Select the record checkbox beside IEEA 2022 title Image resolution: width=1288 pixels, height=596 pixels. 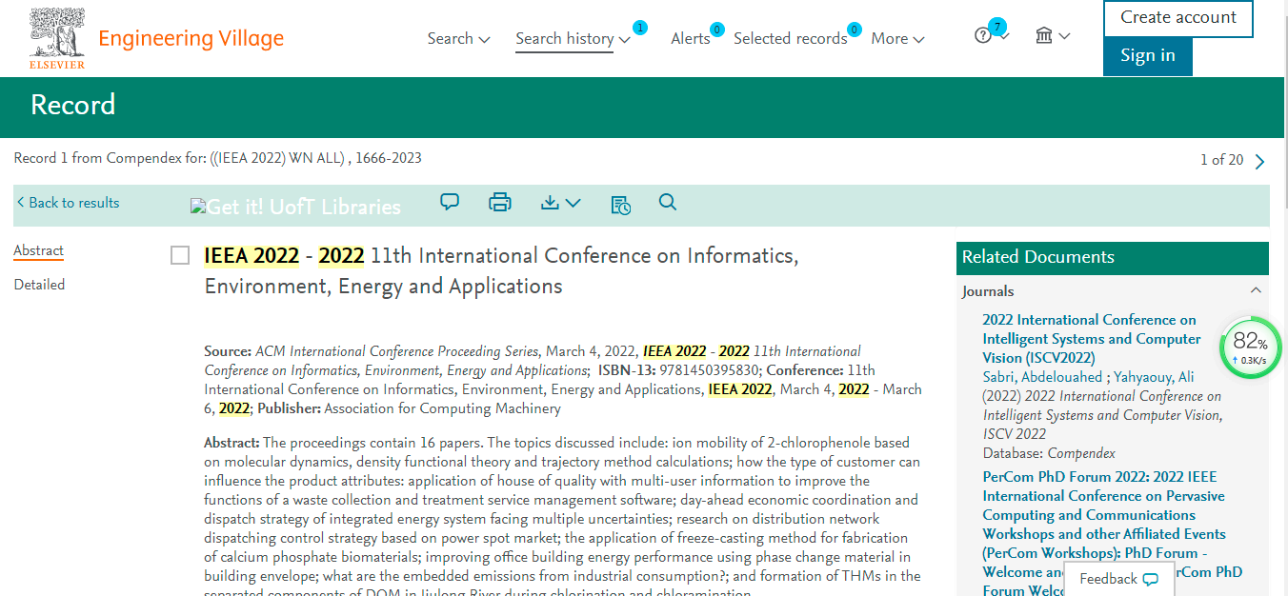click(180, 255)
